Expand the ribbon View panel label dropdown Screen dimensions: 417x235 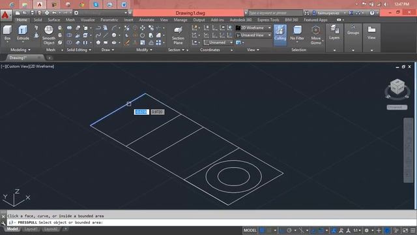[253, 50]
